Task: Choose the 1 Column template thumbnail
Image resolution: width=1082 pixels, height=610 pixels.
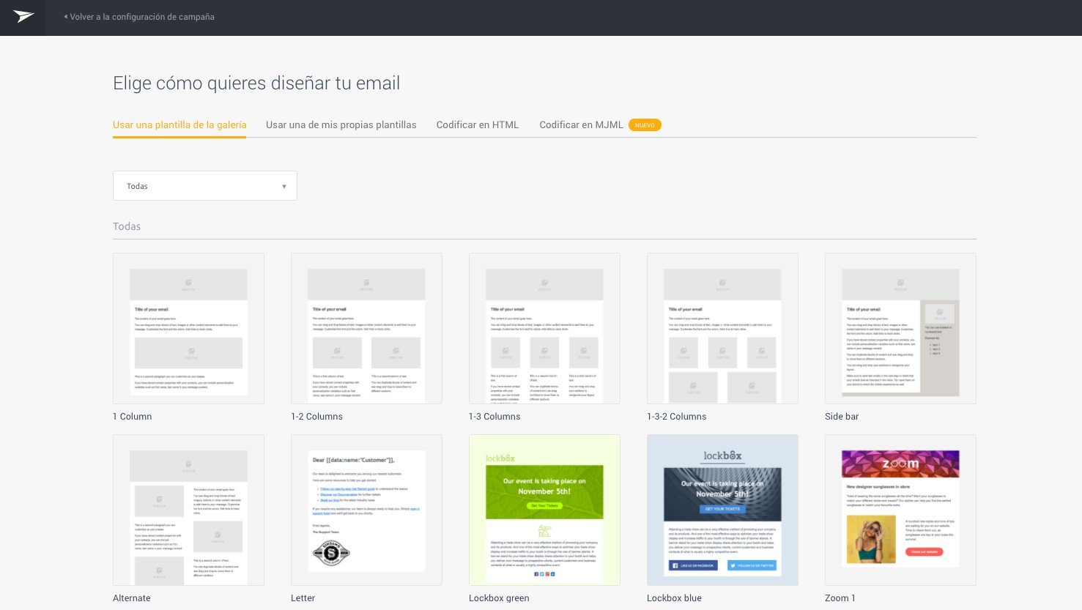Action: click(188, 328)
